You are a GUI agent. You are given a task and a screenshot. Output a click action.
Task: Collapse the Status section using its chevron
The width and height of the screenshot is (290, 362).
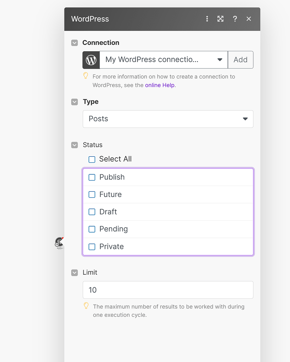click(74, 145)
